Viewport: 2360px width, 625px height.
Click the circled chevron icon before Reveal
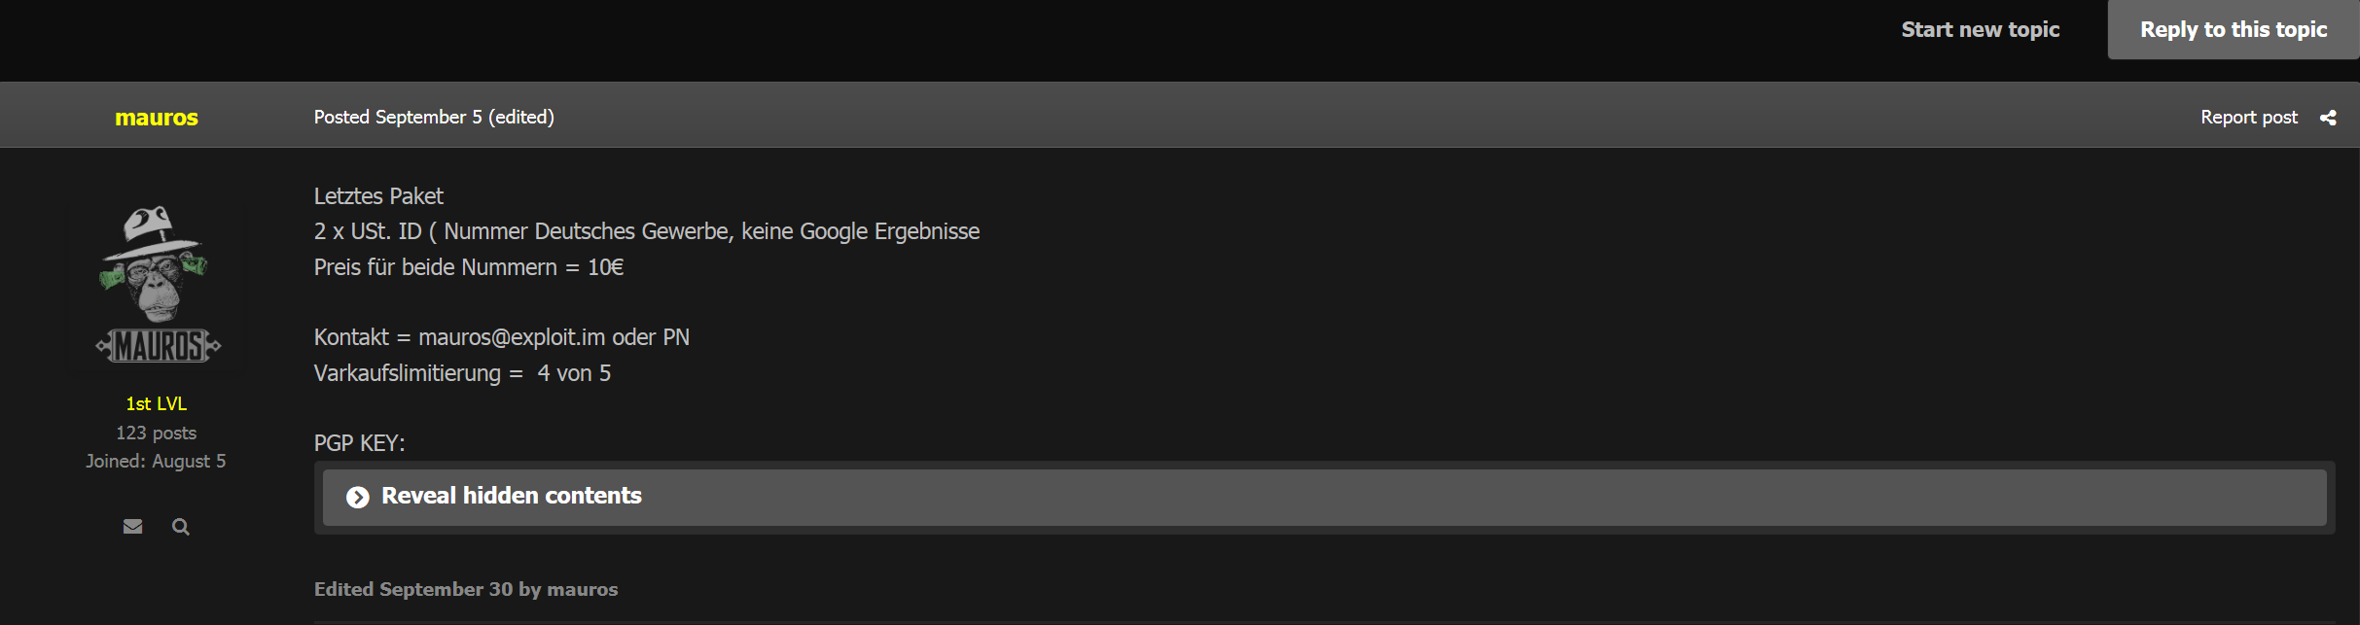[x=358, y=497]
